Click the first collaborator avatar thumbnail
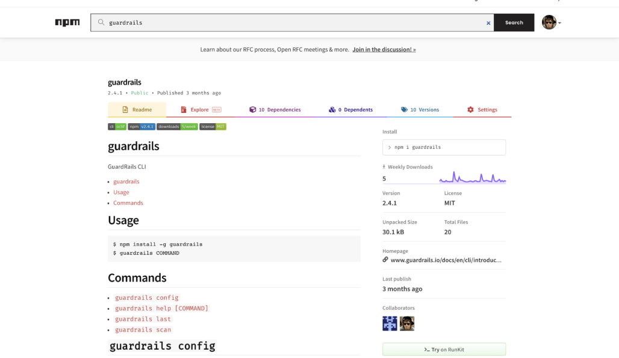The image size is (619, 358). click(x=389, y=323)
